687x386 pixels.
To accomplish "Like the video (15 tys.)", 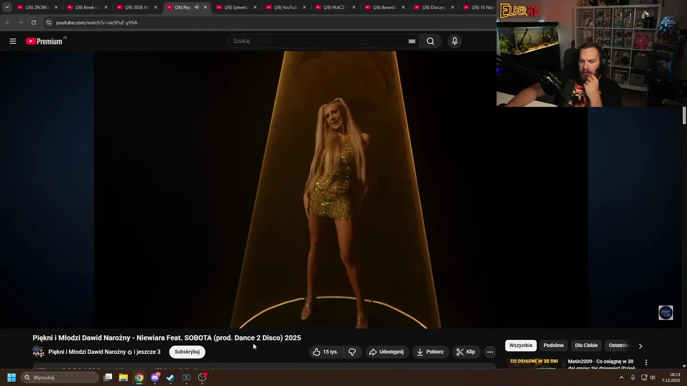I will pos(325,352).
